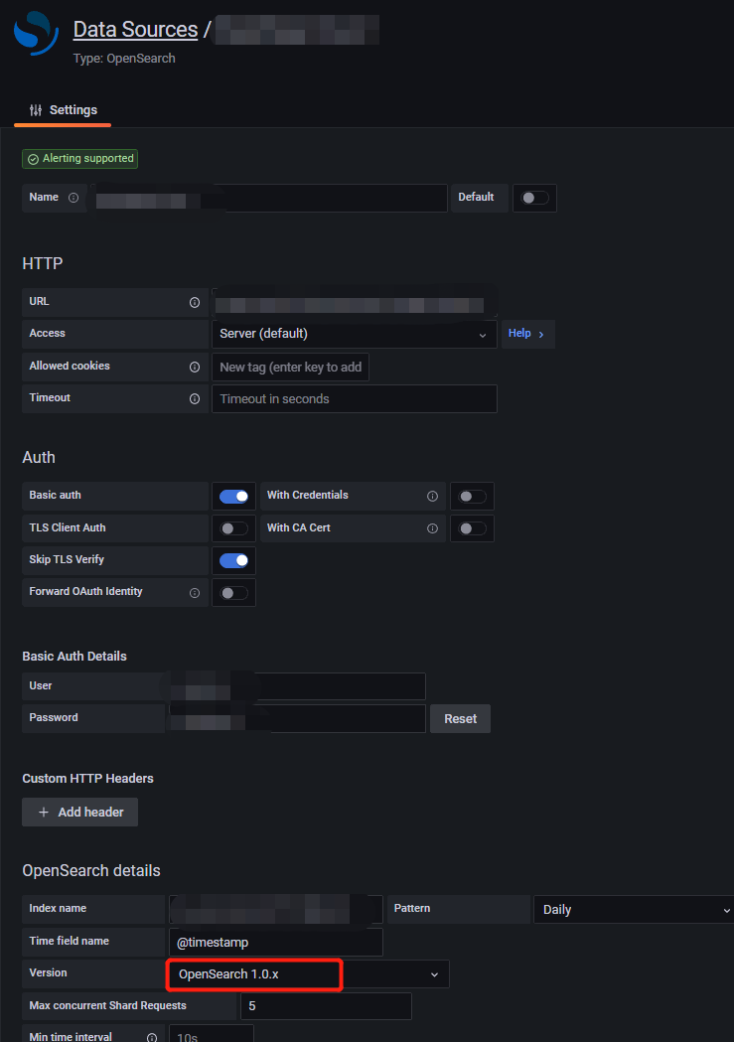Click the password Reset button
The image size is (734, 1042).
click(x=460, y=718)
